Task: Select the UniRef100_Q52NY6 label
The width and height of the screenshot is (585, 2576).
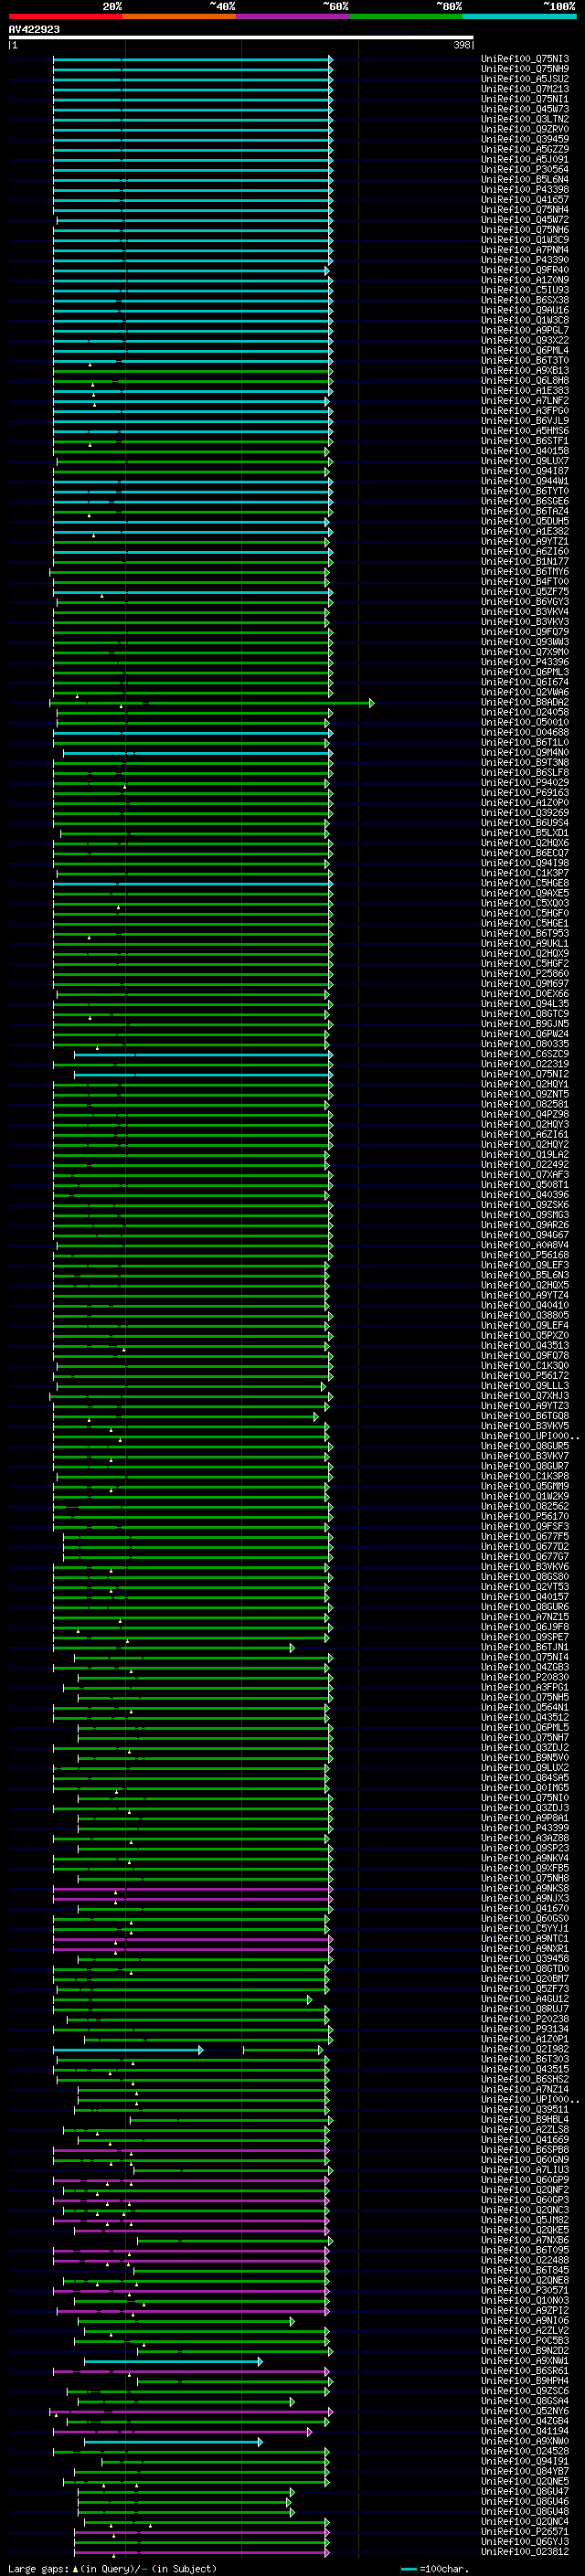Action: [x=525, y=2410]
